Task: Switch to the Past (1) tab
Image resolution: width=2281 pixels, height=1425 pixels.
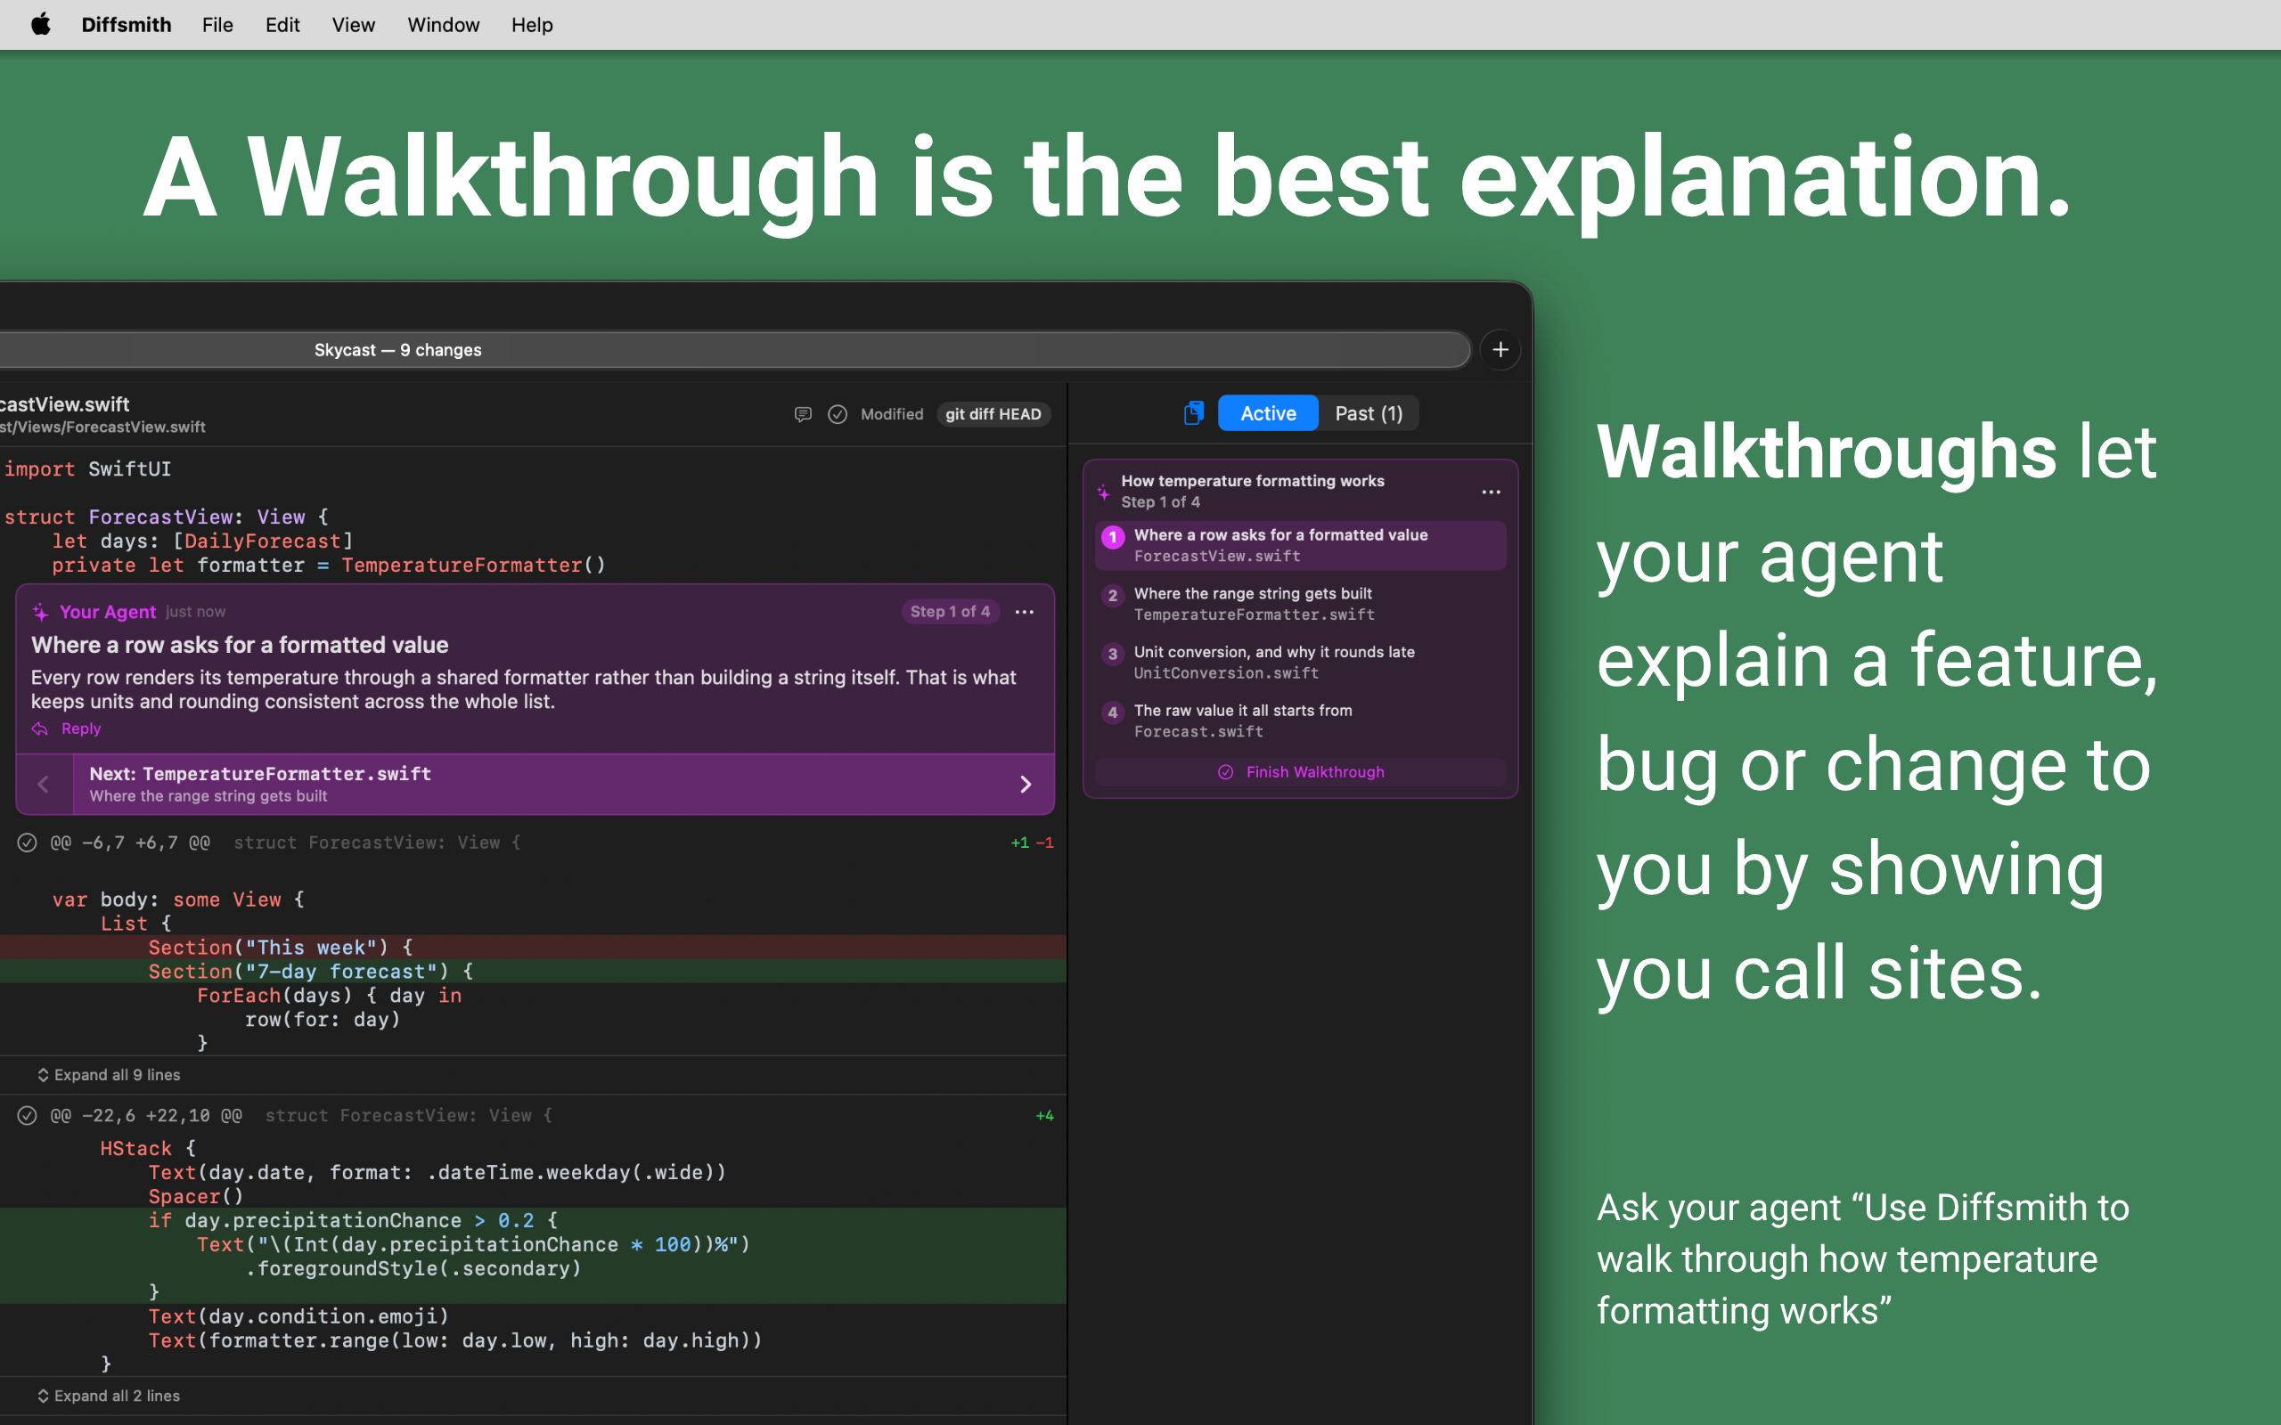Action: (x=1369, y=412)
